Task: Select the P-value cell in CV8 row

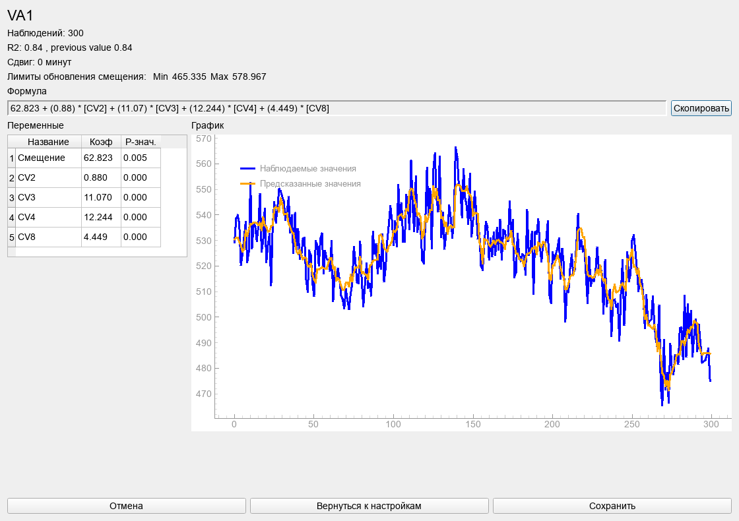Action: pos(141,237)
